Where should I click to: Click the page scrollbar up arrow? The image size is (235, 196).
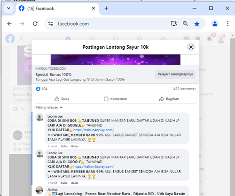click(233, 36)
